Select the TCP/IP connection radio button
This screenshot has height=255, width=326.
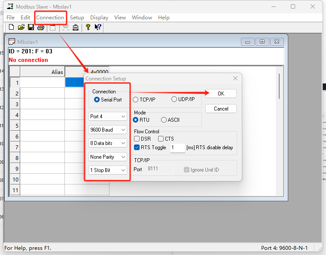[136, 99]
